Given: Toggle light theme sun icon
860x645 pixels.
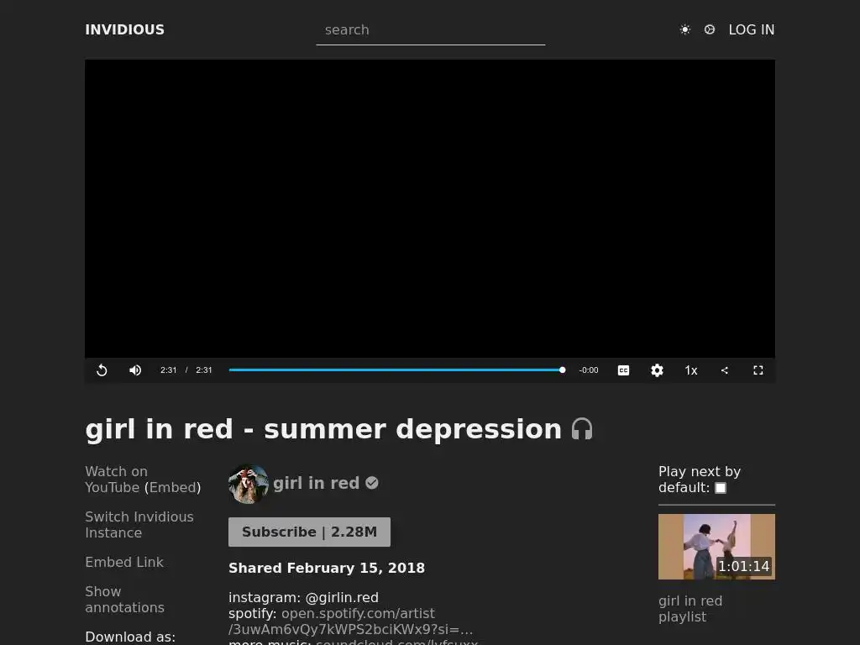Looking at the screenshot, I should [685, 29].
